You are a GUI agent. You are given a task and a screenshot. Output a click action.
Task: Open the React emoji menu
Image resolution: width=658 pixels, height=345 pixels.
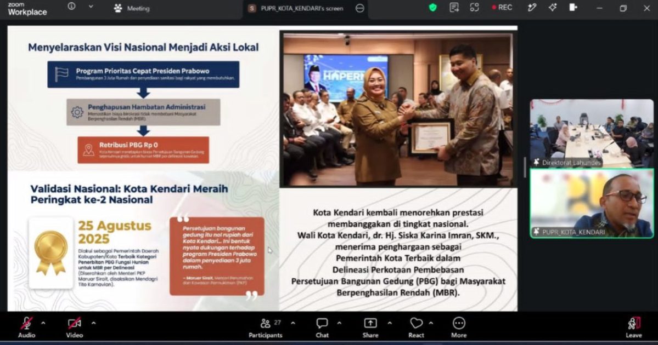[x=417, y=327]
